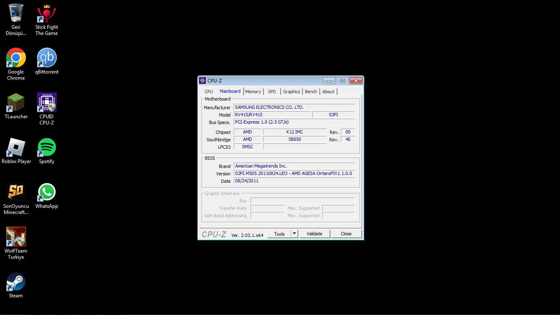This screenshot has width=560, height=315.
Task: Open the Spotify desktop shortcut
Action: tap(46, 151)
